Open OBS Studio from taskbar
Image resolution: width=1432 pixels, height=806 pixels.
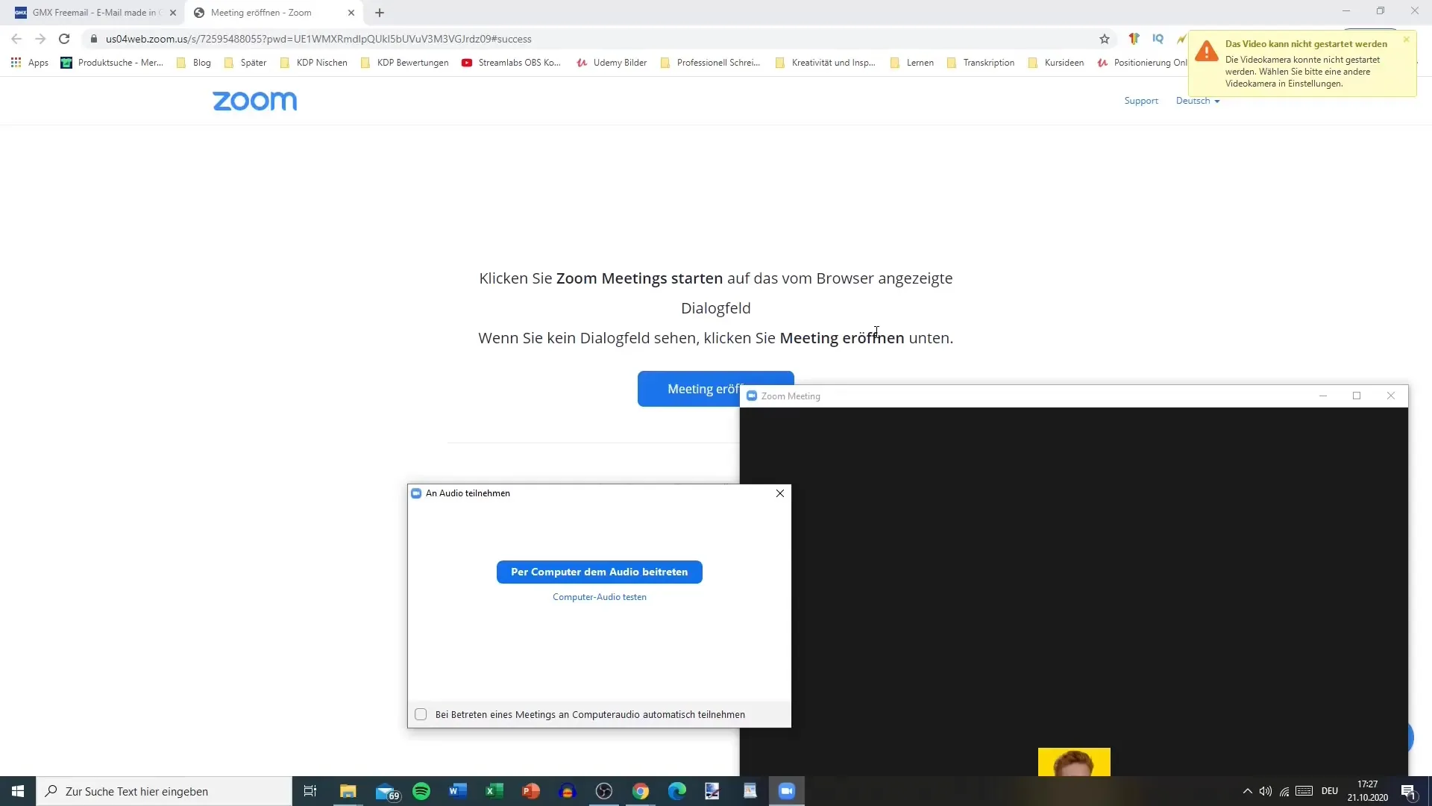pyautogui.click(x=604, y=791)
